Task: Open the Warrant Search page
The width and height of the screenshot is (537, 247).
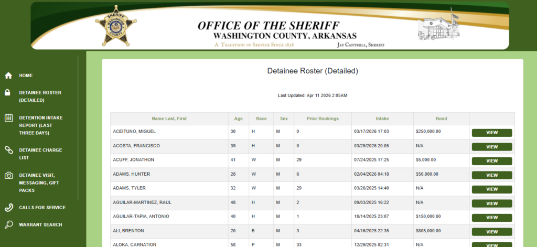Action: point(40,225)
